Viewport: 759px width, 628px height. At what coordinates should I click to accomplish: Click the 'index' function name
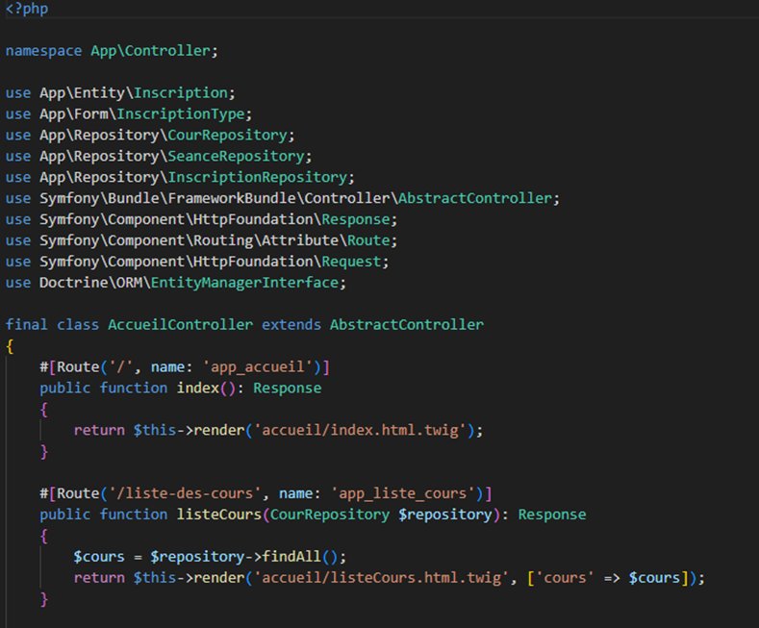pyautogui.click(x=197, y=388)
